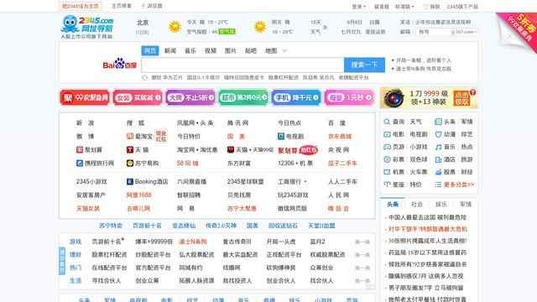The image size is (537, 302).
Task: Click the 携程旅行网 blue icon
Action: 80,164
